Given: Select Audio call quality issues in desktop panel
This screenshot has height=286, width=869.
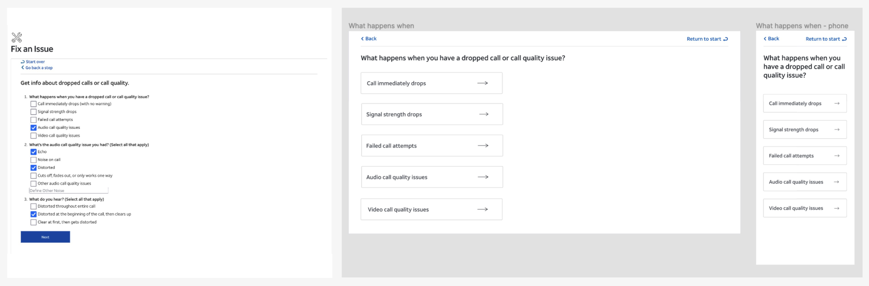Looking at the screenshot, I should (x=432, y=177).
